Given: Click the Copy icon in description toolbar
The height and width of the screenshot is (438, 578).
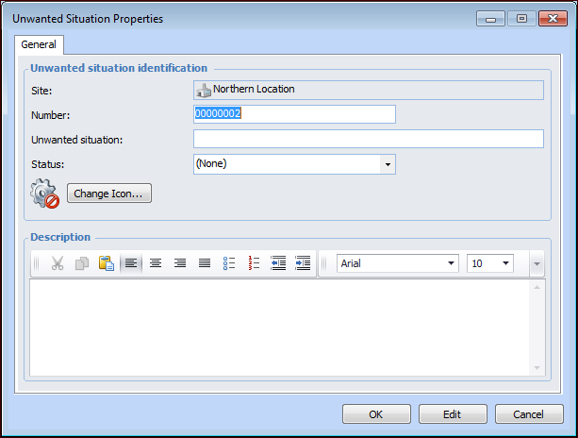Looking at the screenshot, I should 82,264.
